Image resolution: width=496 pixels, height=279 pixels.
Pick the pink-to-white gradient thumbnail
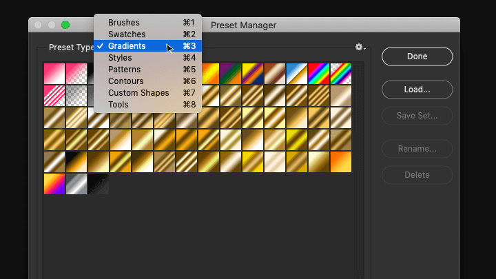(54, 74)
